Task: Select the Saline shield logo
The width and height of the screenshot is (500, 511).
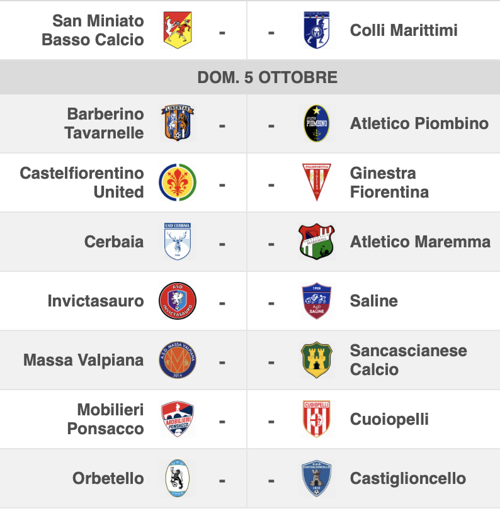Action: [315, 301]
